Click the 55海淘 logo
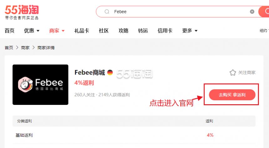Image resolution: width=269 pixels, height=148 pixels. click(x=22, y=12)
